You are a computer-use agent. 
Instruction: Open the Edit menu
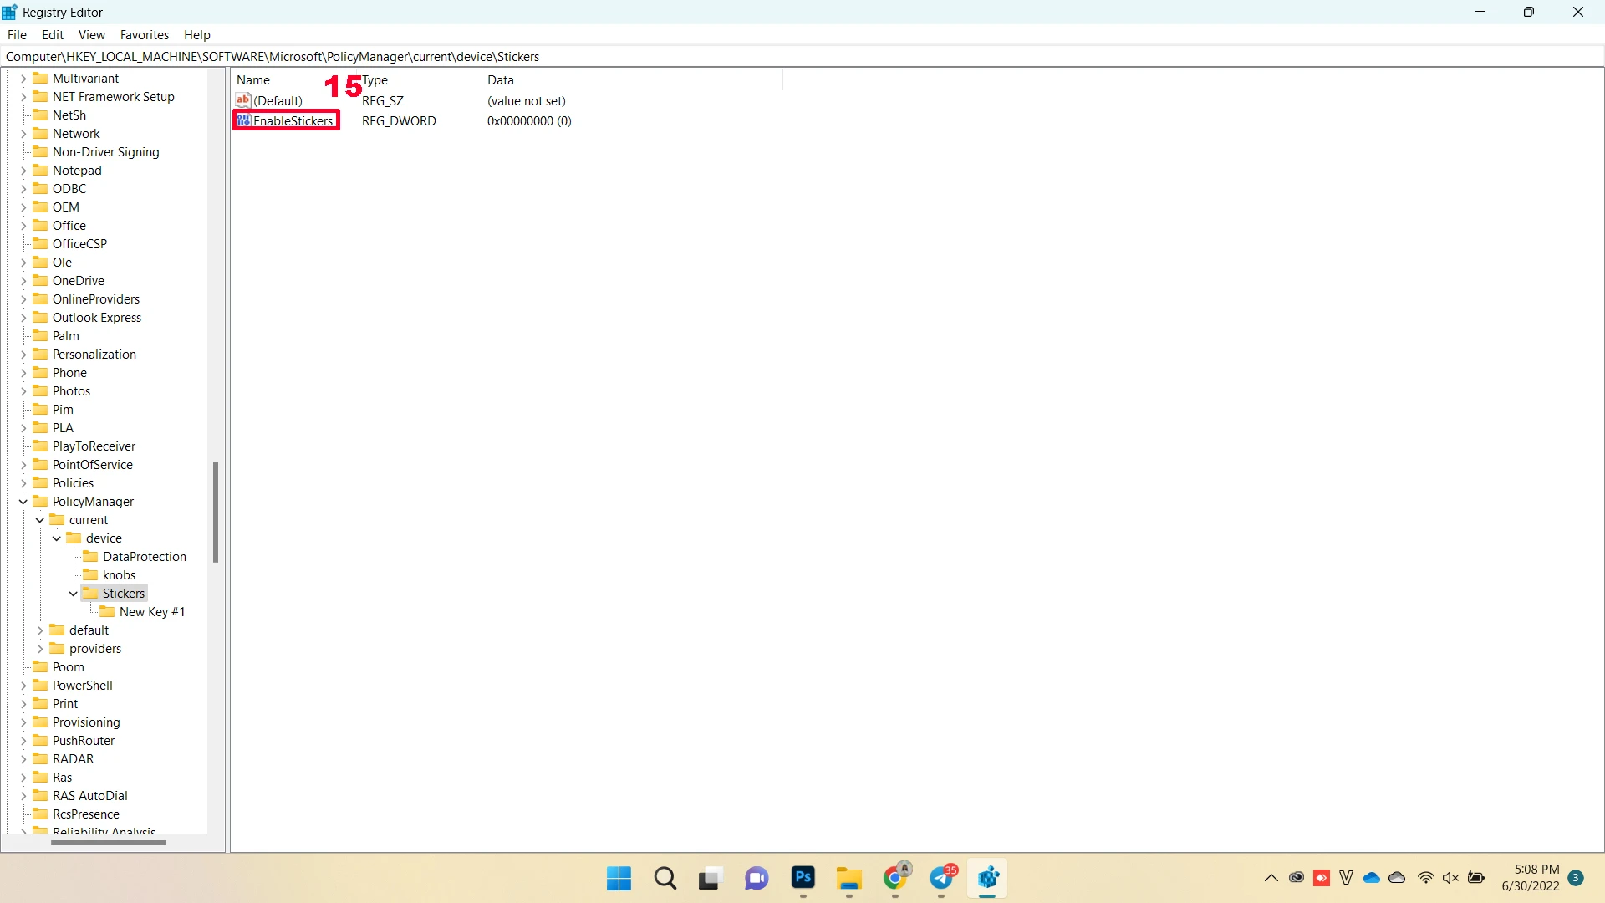tap(53, 35)
